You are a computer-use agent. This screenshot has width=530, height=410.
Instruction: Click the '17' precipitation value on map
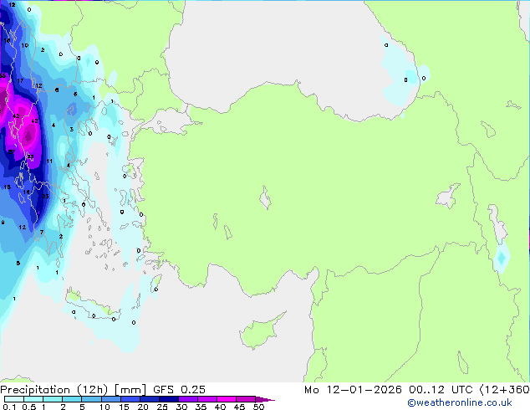point(20,80)
